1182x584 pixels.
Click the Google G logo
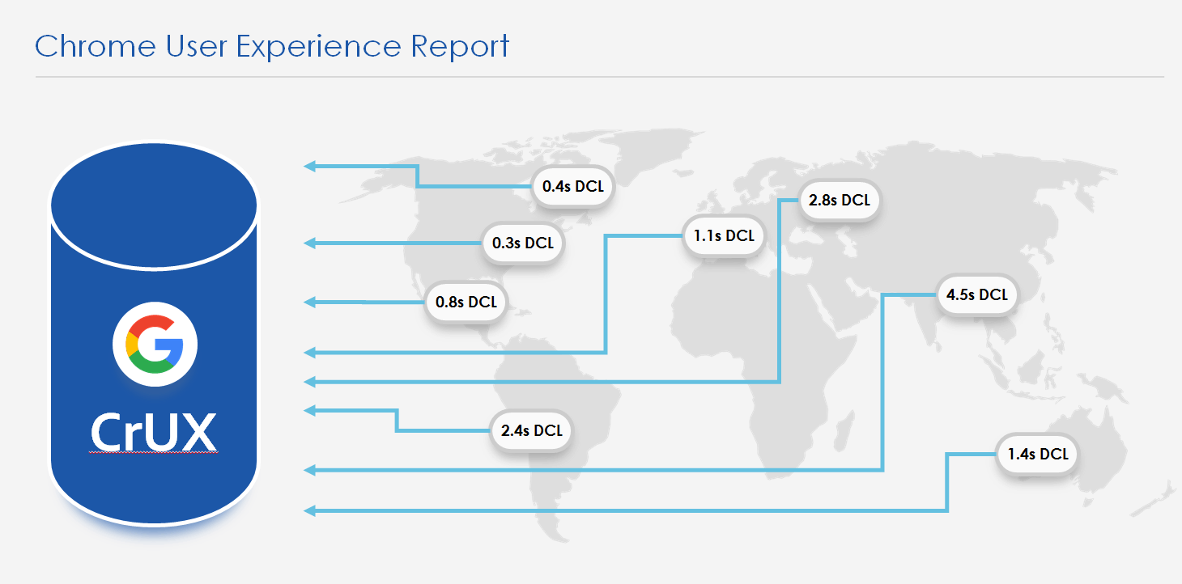155,345
